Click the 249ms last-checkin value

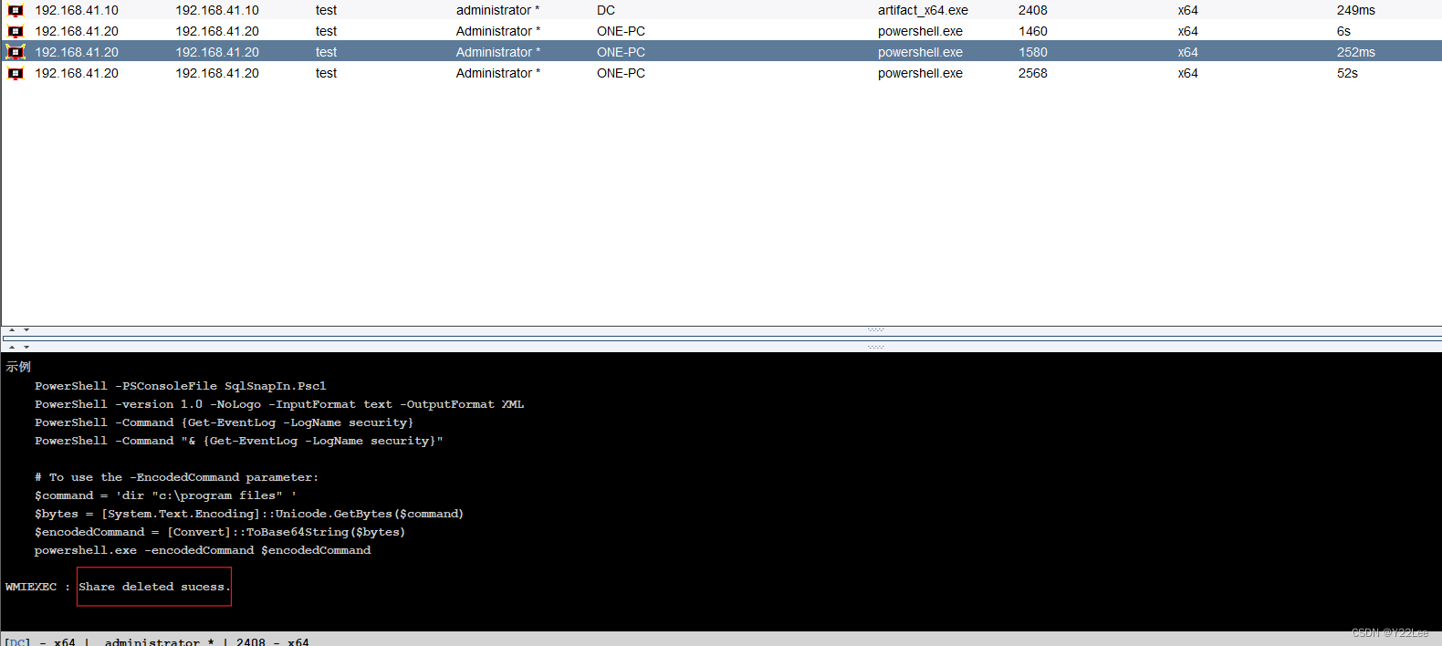(1356, 10)
